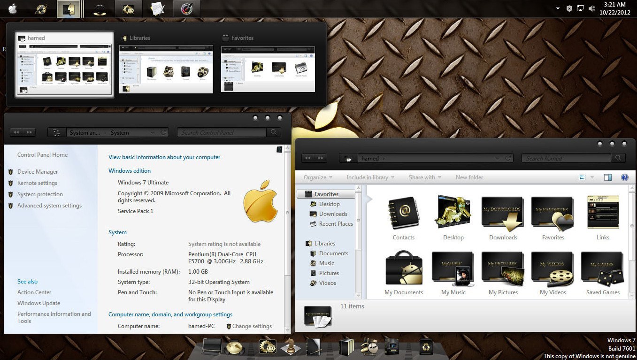Open the Saved Games dominoes icon
This screenshot has width=637, height=360.
[x=602, y=268]
